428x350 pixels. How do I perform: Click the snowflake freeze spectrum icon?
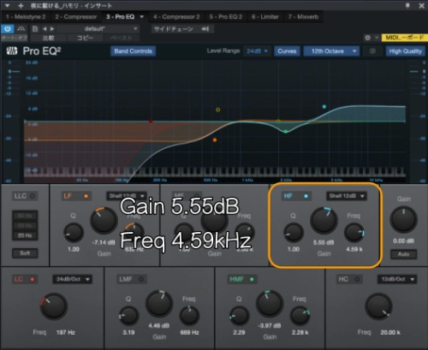click(x=372, y=51)
